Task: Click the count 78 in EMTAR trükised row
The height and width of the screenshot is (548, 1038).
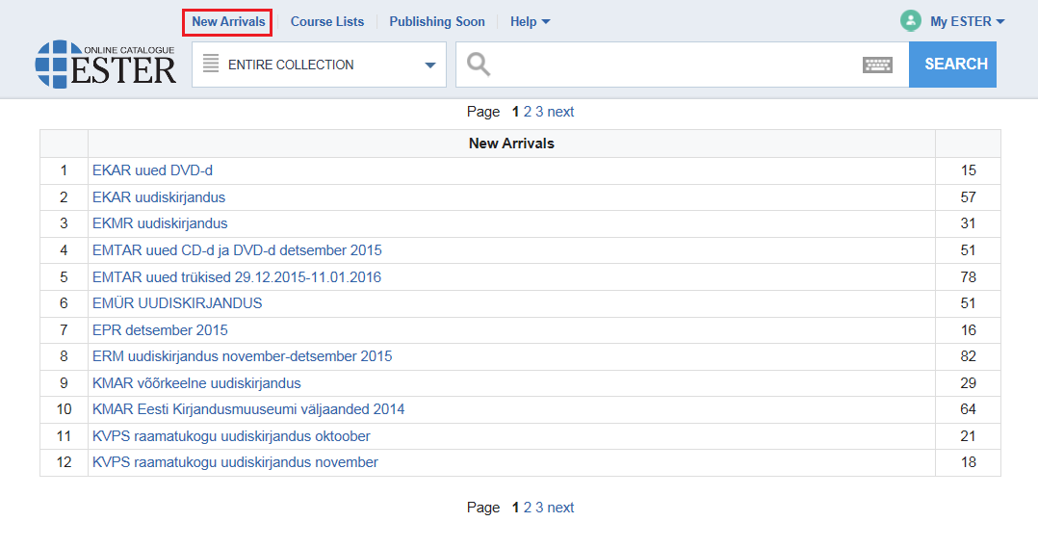Action: [x=968, y=276]
